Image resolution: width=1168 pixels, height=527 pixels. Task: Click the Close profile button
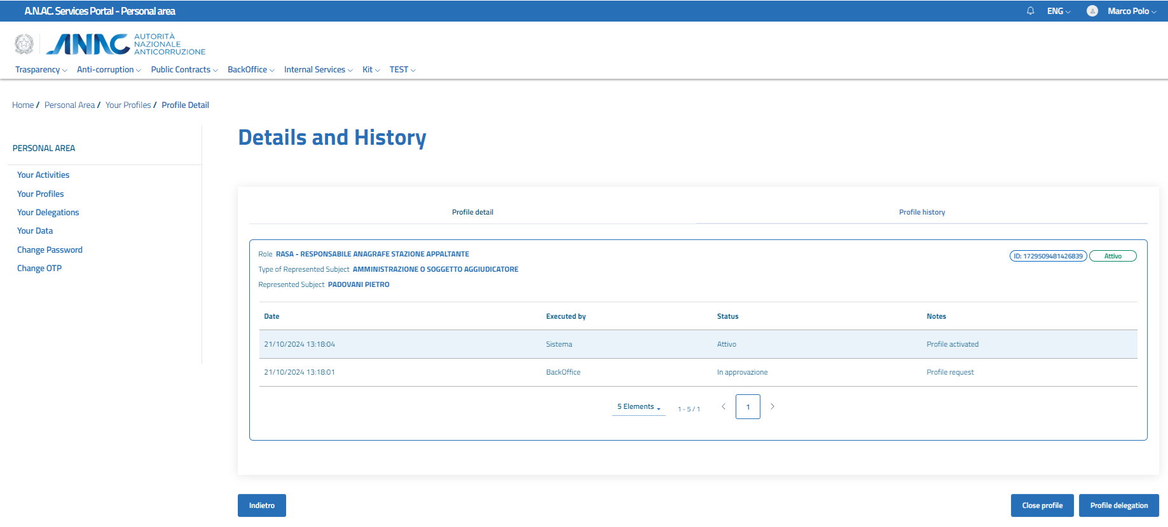pos(1041,505)
